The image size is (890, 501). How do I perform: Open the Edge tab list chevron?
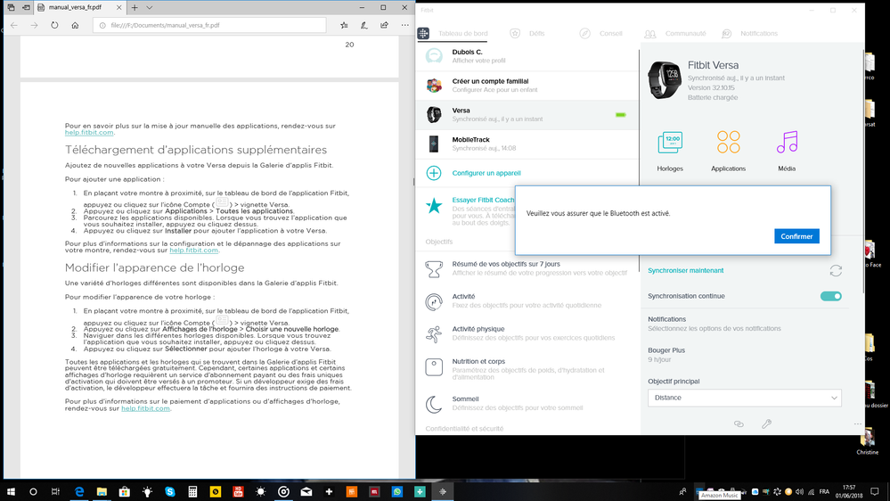tap(150, 7)
